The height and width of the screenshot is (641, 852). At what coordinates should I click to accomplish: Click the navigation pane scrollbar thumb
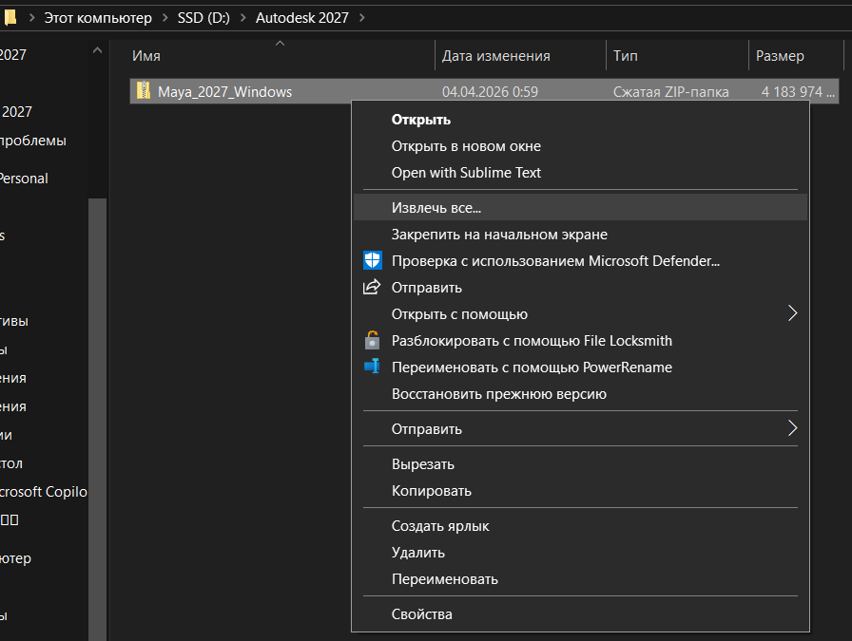coord(97,418)
